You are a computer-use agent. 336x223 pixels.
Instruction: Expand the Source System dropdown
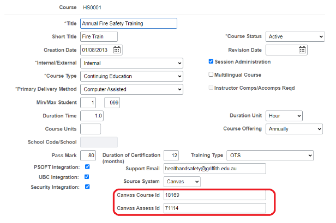point(182,181)
